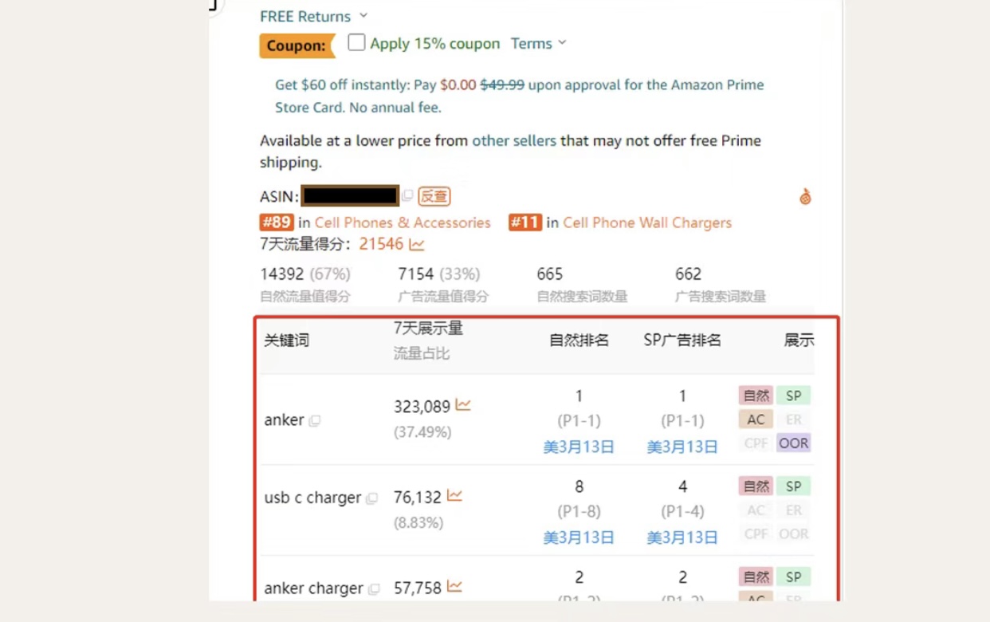Image resolution: width=990 pixels, height=622 pixels.
Task: Click the SP广告排名 column header
Action: pos(682,341)
